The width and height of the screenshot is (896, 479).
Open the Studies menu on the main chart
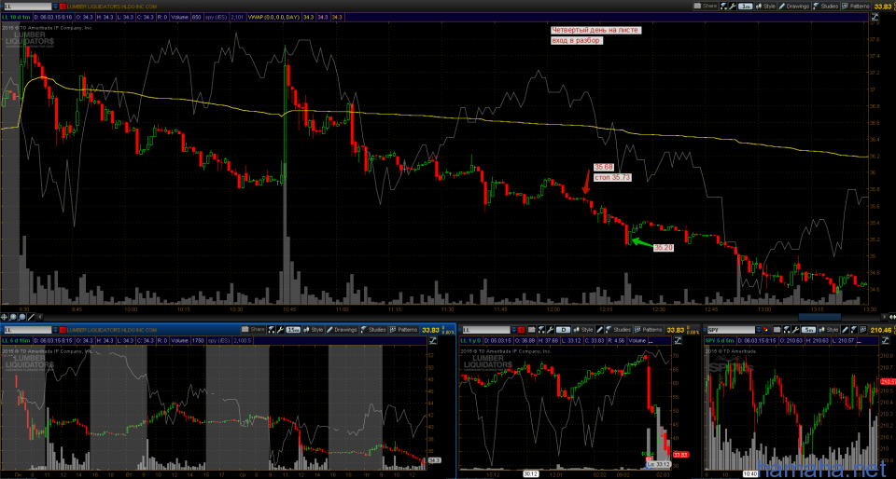click(x=826, y=7)
